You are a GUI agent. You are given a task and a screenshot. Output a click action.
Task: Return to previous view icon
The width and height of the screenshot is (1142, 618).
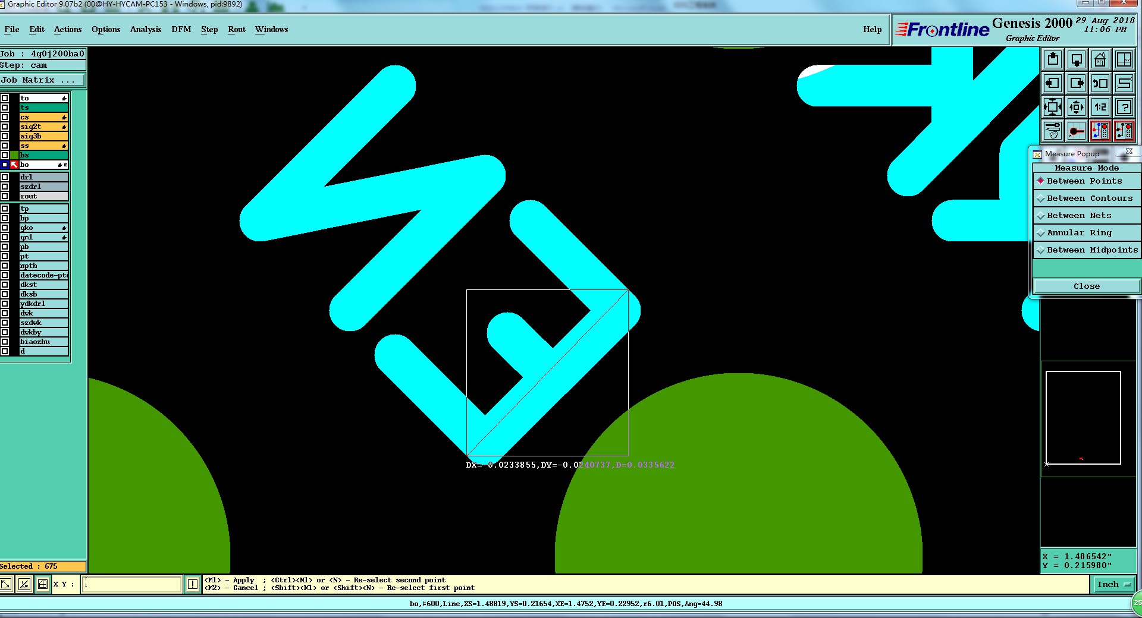[1100, 83]
